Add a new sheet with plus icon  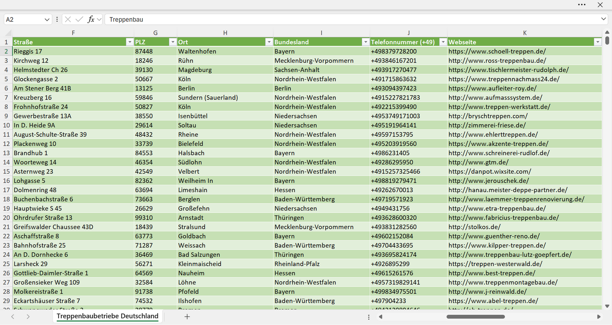point(187,317)
